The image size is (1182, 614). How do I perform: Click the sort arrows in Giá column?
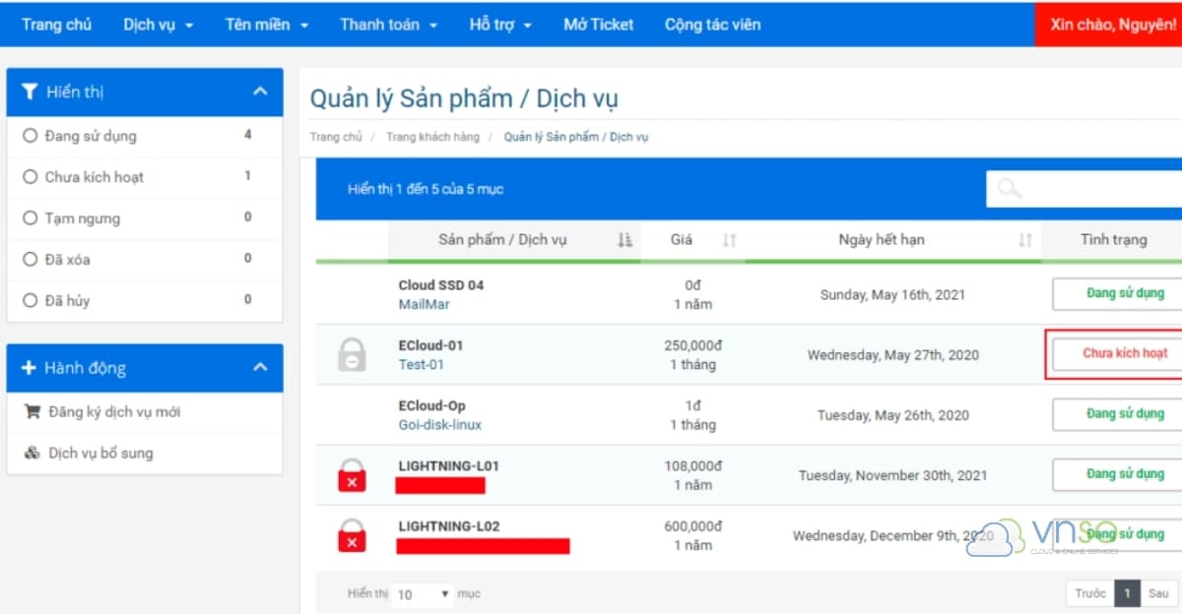729,240
